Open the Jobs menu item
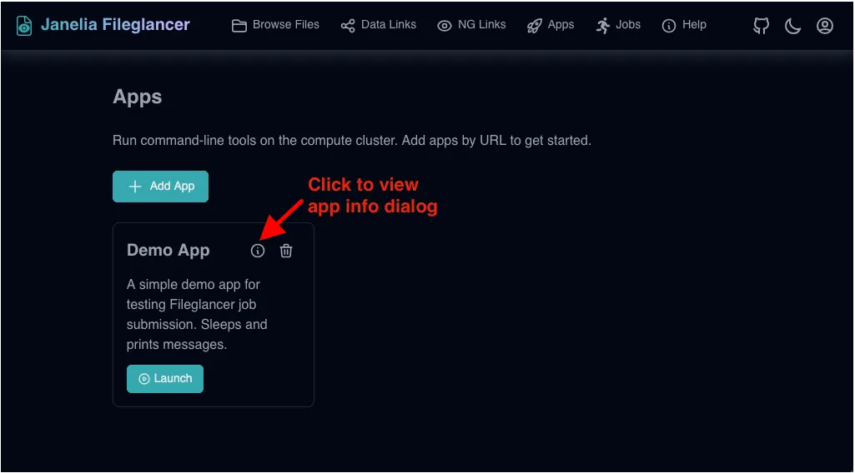The width and height of the screenshot is (855, 473). coord(618,25)
